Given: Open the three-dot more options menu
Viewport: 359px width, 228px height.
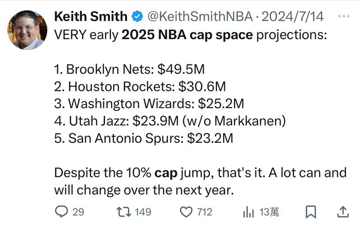Looking at the screenshot, I should pyautogui.click(x=342, y=16).
